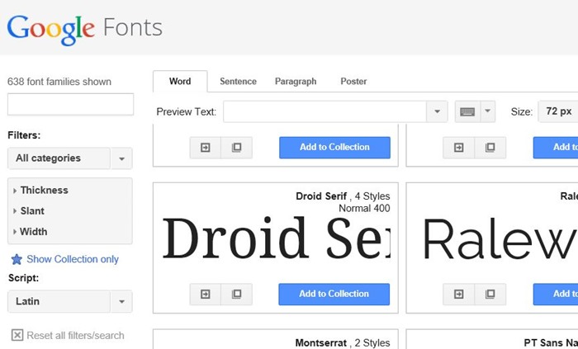Click the blue star collection icon

point(17,260)
